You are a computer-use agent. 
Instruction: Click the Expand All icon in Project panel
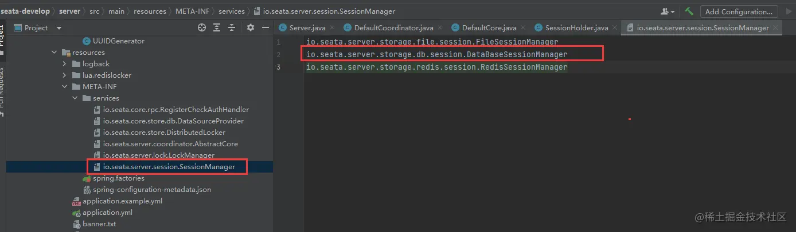coord(217,27)
